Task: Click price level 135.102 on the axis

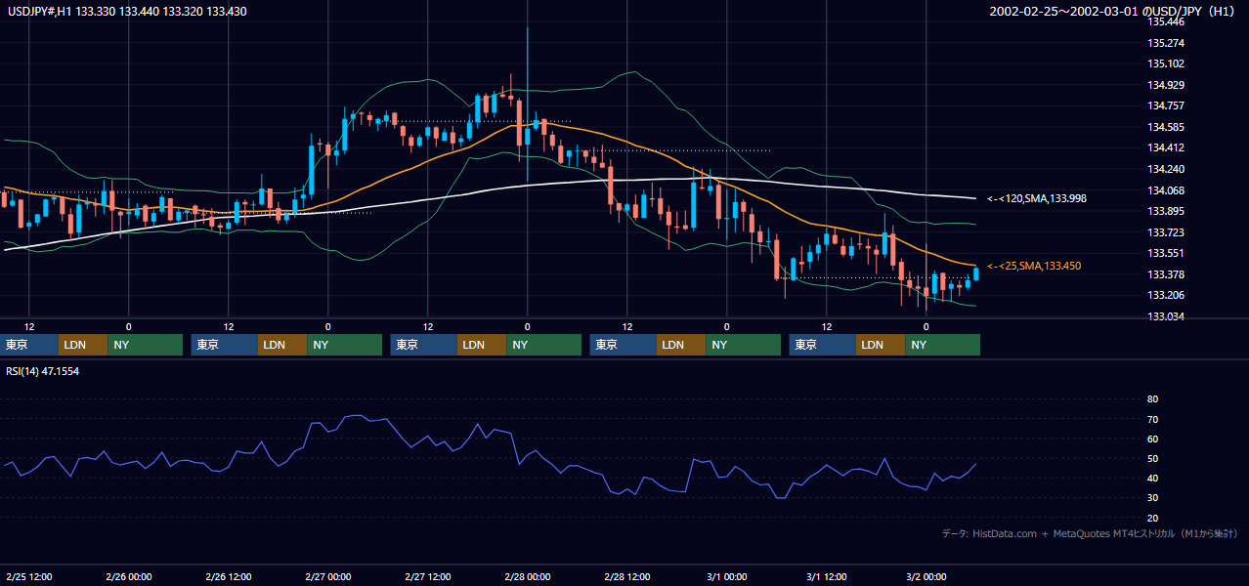Action: pyautogui.click(x=1165, y=64)
